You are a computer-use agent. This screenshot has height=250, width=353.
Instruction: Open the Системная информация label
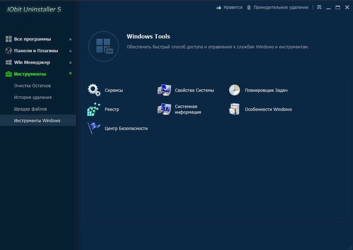188,109
